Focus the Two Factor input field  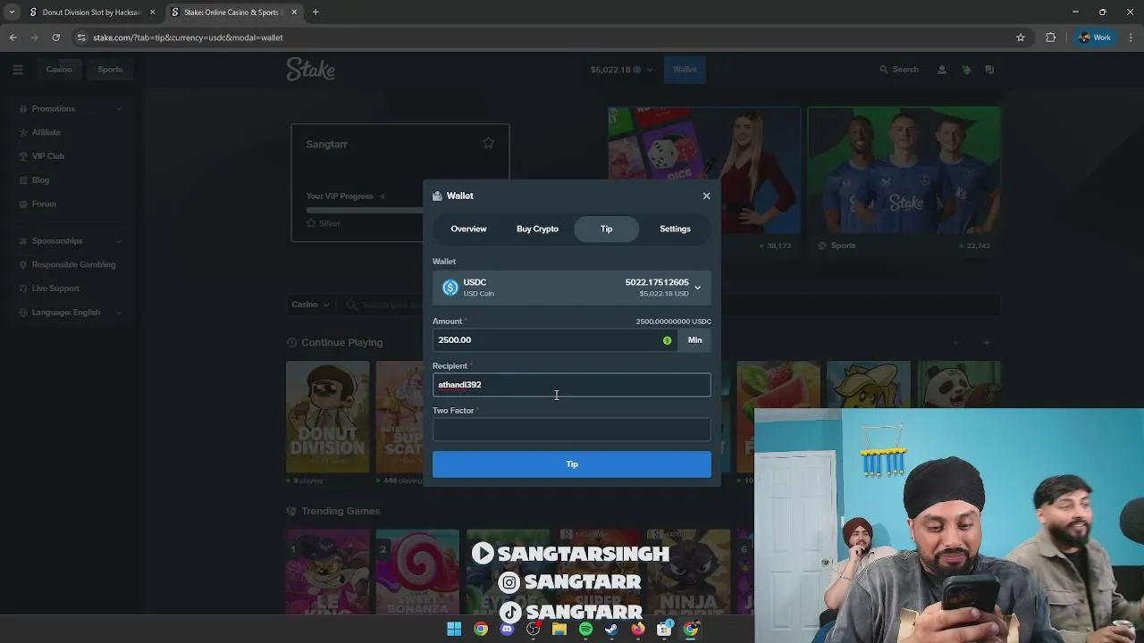572,430
